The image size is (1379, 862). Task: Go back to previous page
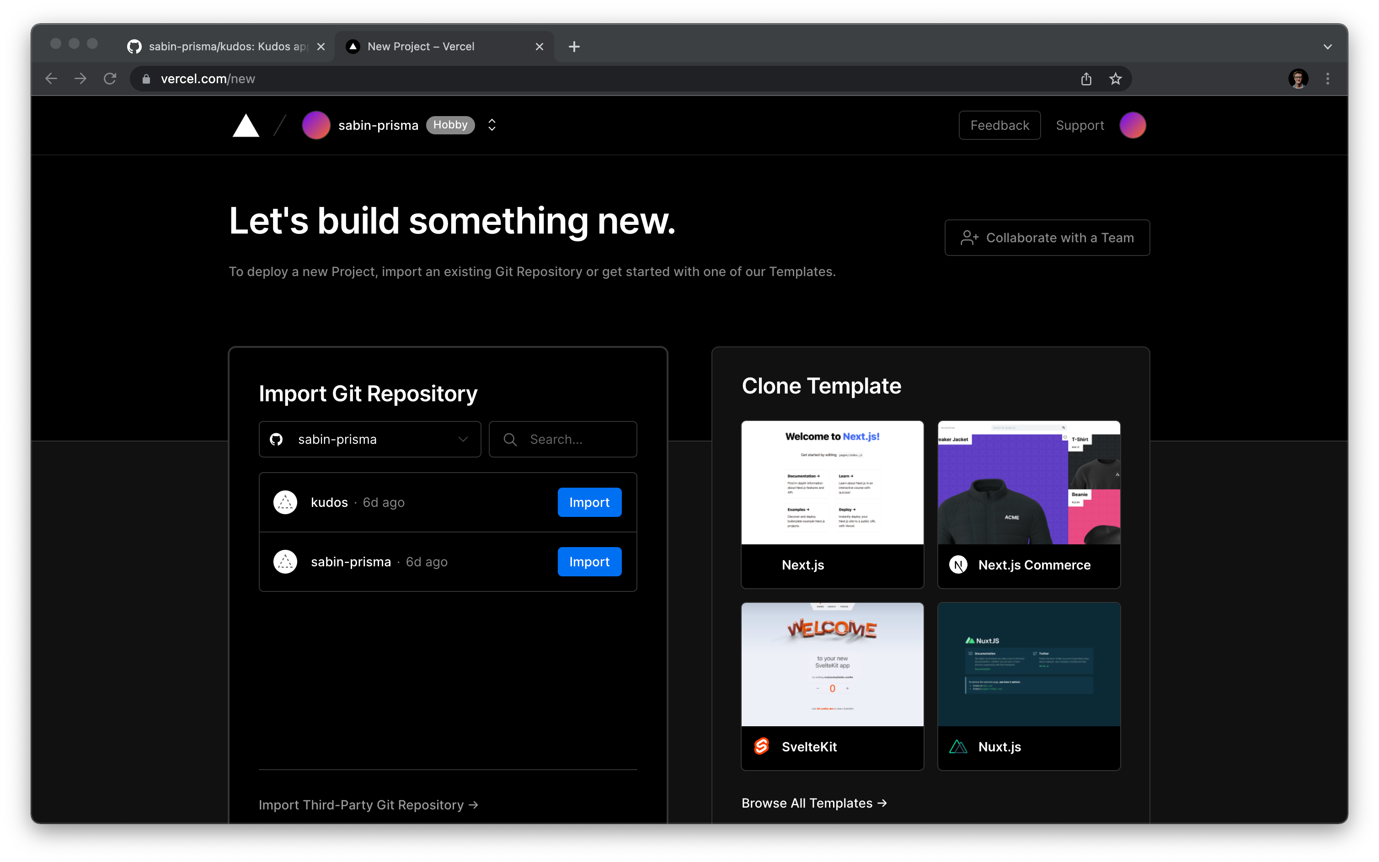click(51, 79)
